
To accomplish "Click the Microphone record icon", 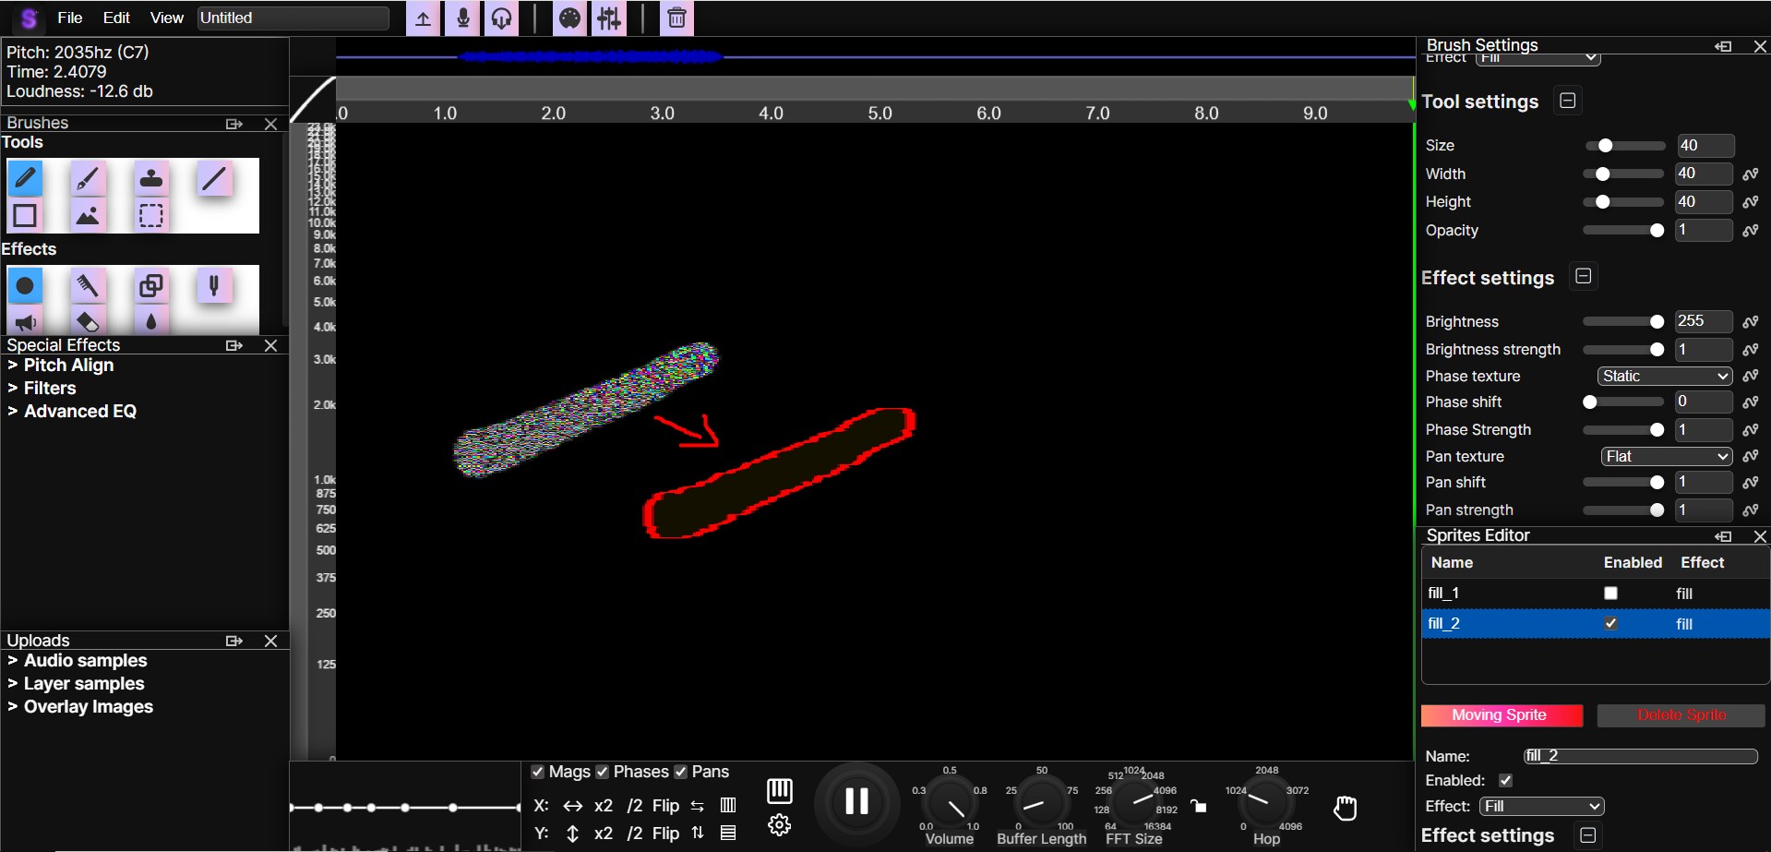I will (x=463, y=18).
